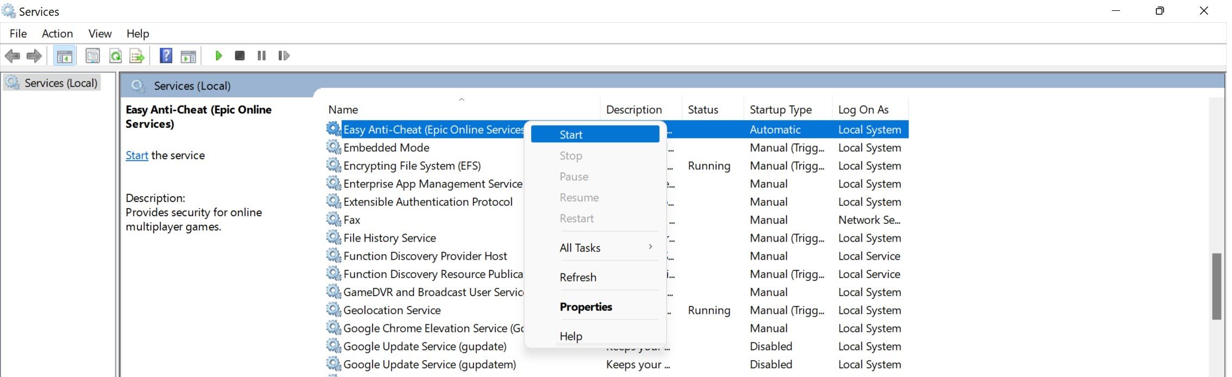Open the View menu
Screen dimensions: 1232x377
100,34
